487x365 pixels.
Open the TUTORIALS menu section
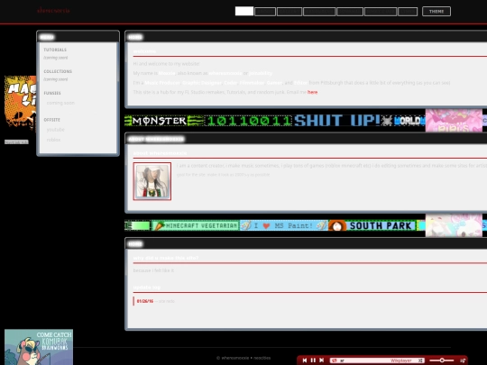[x=55, y=50]
